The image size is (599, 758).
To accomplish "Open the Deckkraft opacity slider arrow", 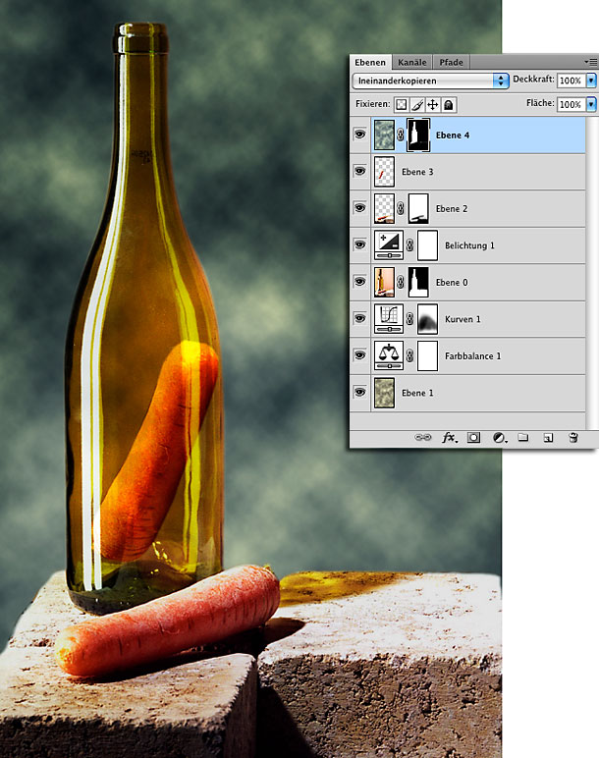I will point(591,81).
